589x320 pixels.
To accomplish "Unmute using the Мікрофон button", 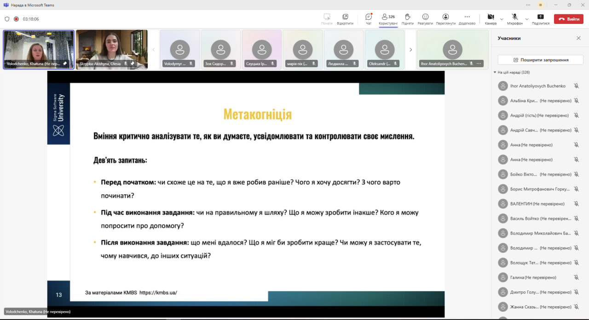I will 514,19.
